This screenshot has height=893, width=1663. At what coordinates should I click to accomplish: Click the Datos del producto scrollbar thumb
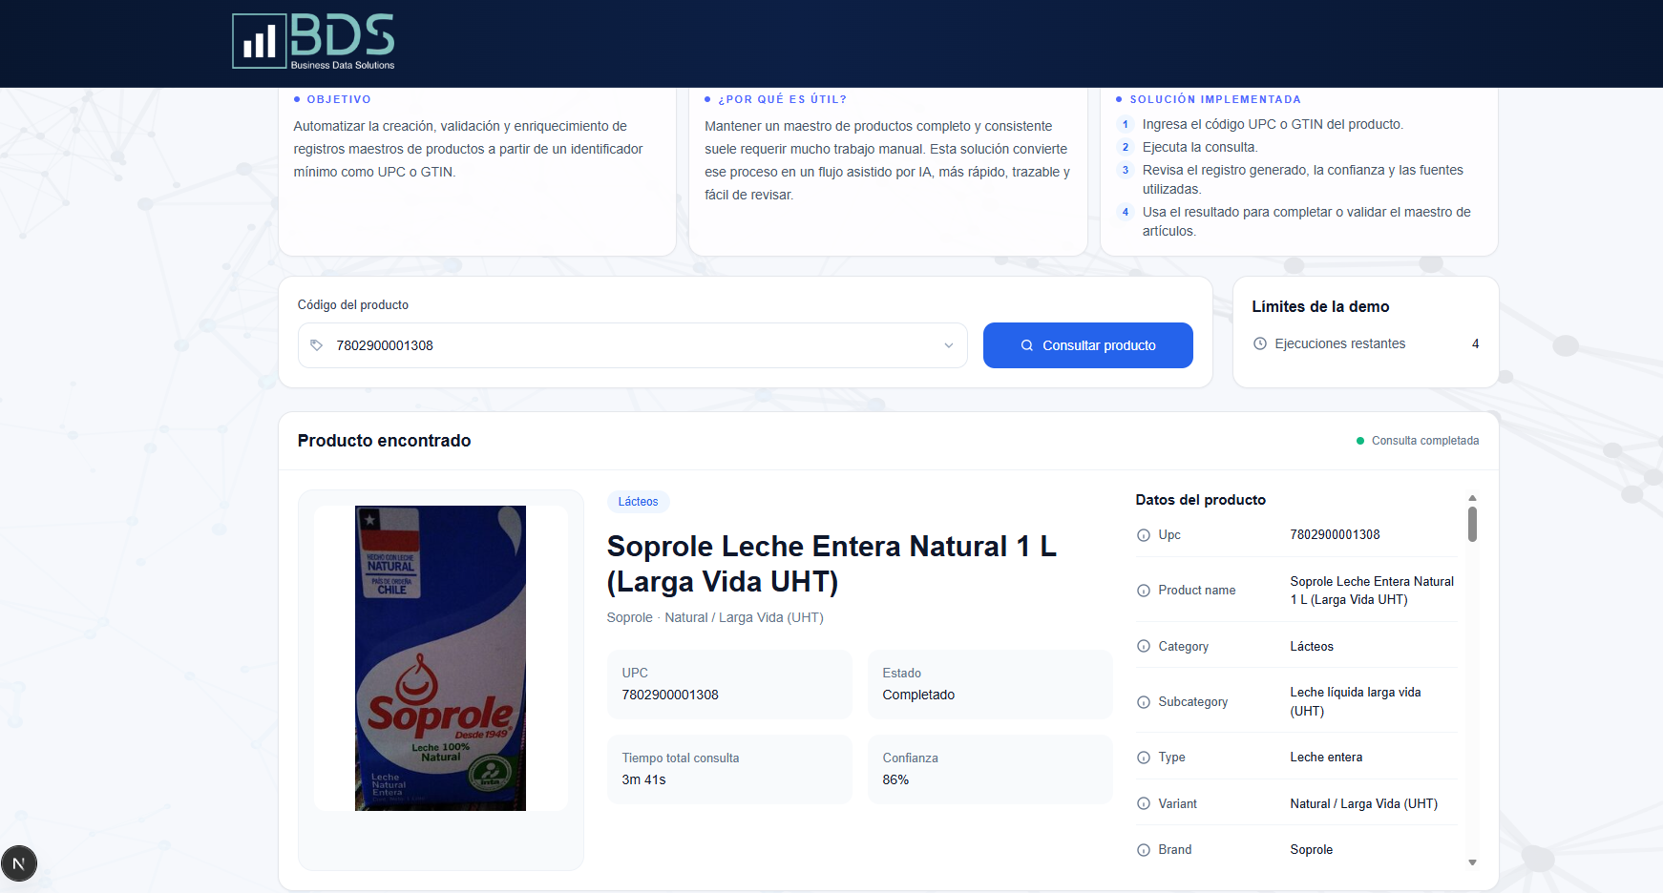point(1472,524)
